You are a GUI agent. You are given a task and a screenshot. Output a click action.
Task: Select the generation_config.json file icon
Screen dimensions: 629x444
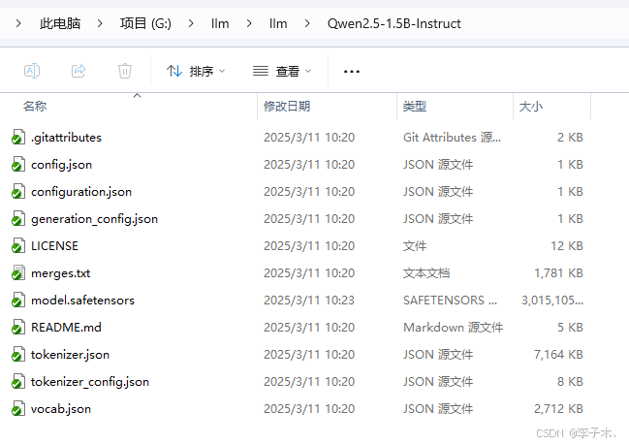point(18,218)
